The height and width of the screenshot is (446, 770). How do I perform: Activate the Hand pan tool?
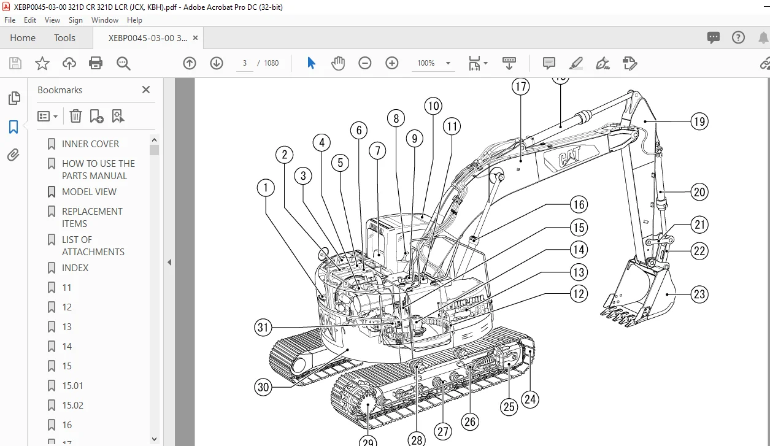(338, 63)
